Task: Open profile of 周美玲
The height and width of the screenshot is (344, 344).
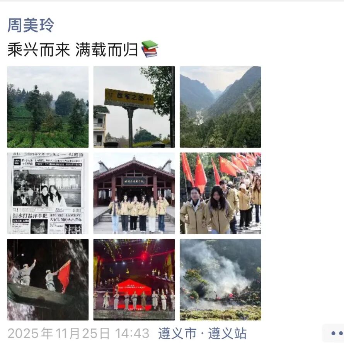Action: click(31, 25)
